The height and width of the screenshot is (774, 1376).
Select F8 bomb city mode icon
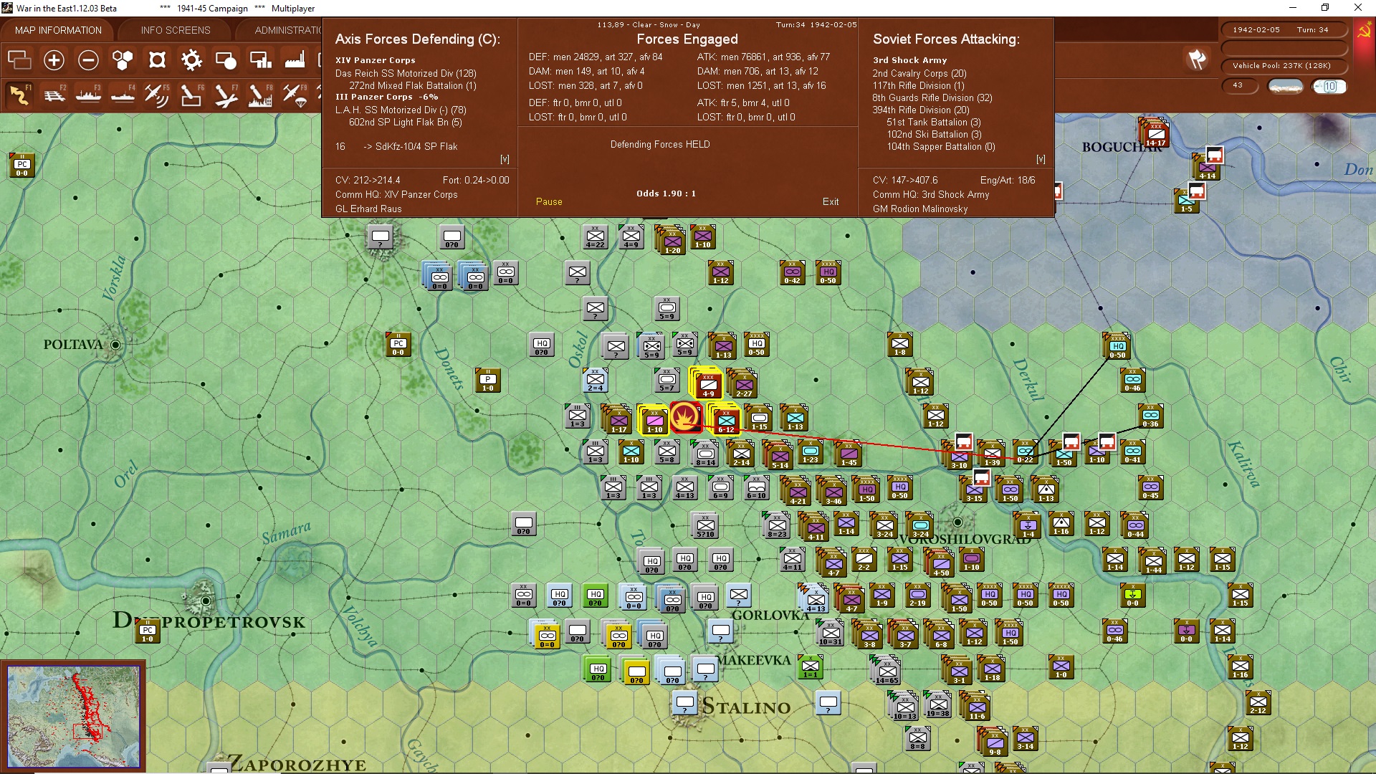(x=260, y=95)
